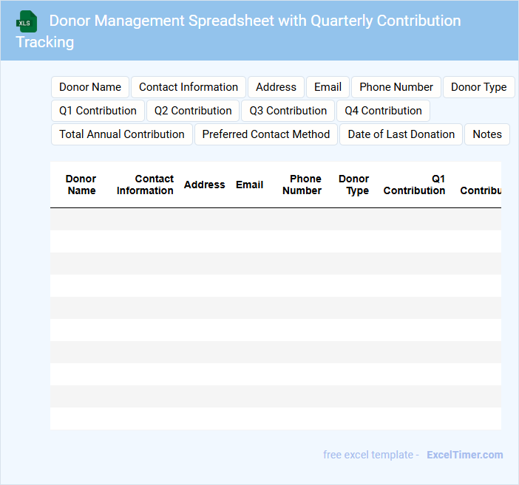
Task: Choose the Phone Number tag
Action: click(x=396, y=87)
